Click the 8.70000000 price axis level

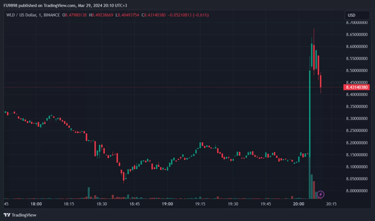358,22
